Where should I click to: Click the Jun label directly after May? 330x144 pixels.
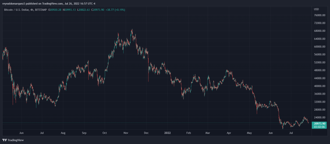[x=271, y=133]
